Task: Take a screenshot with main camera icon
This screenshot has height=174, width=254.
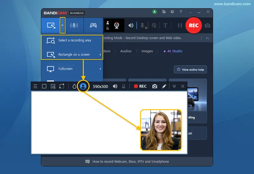Action: tap(207, 26)
